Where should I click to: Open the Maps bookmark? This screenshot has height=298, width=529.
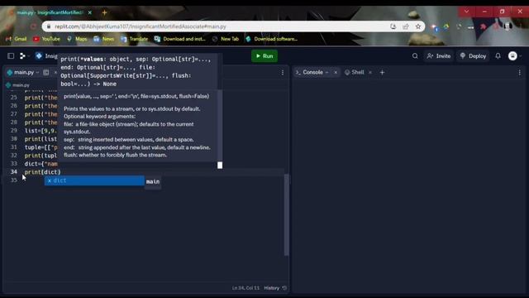click(x=77, y=39)
